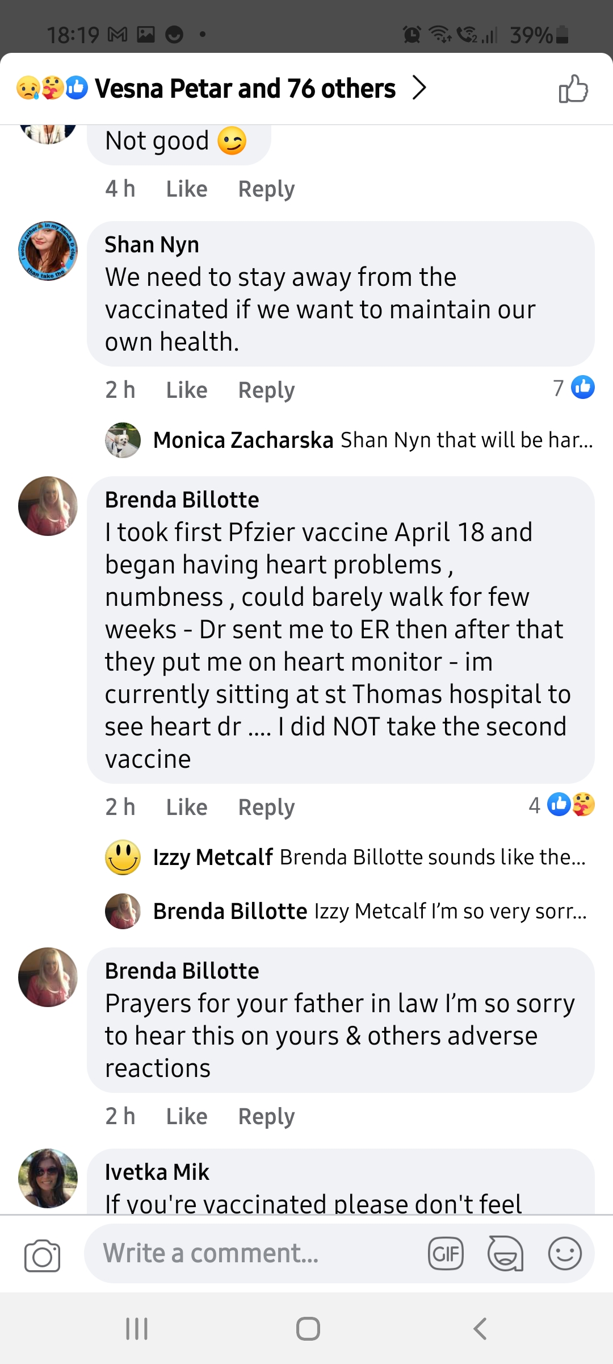
Task: Open the camera icon beside comment box
Action: (x=42, y=1255)
